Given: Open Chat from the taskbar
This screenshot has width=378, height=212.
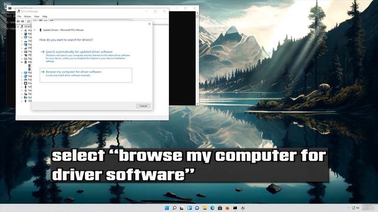Looking at the screenshot, I should [197, 208].
